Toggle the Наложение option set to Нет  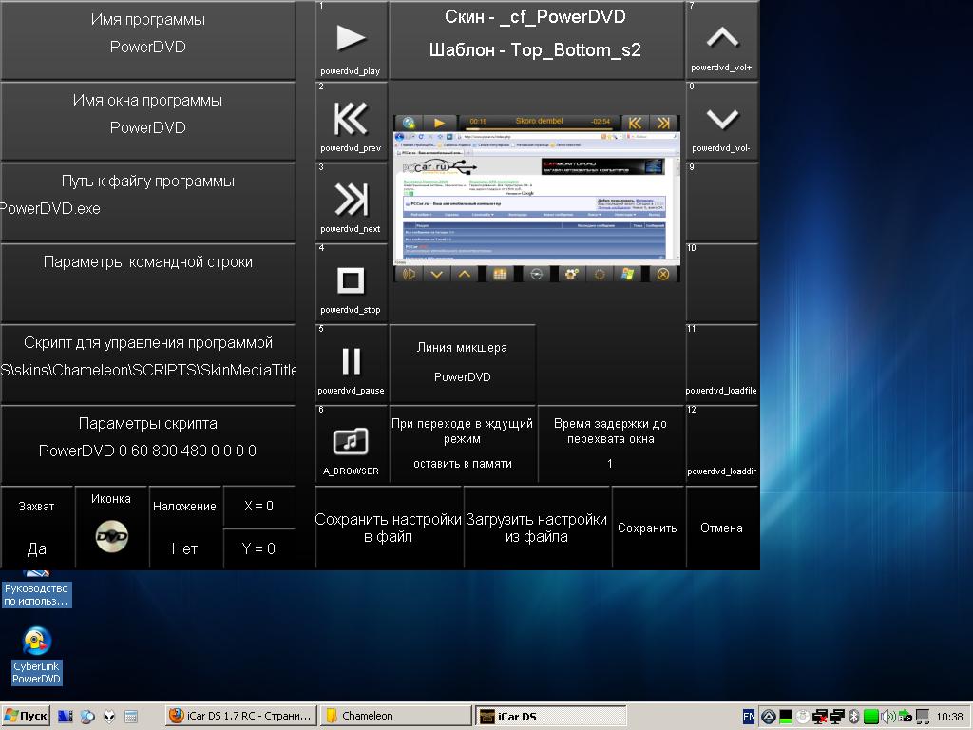tap(184, 528)
